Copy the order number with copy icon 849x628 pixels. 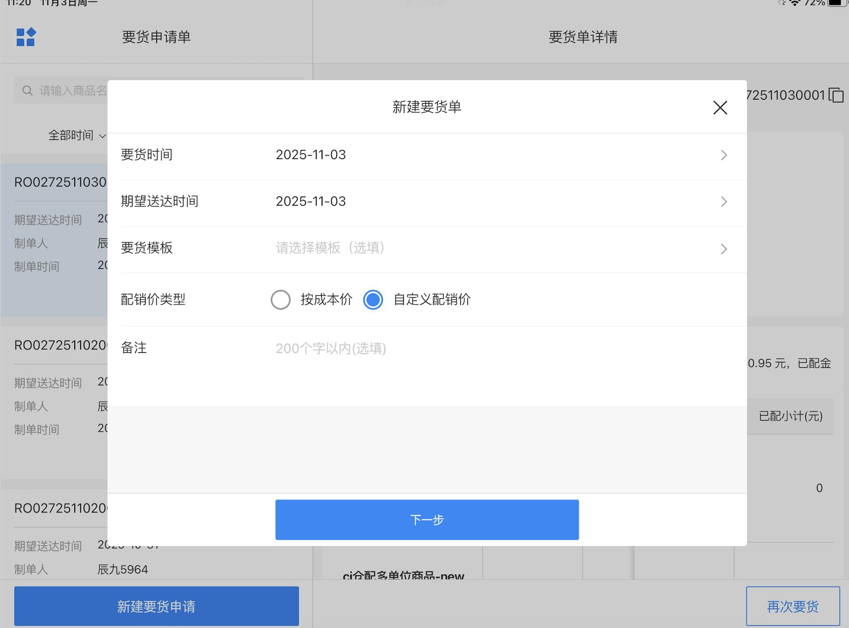pos(836,96)
